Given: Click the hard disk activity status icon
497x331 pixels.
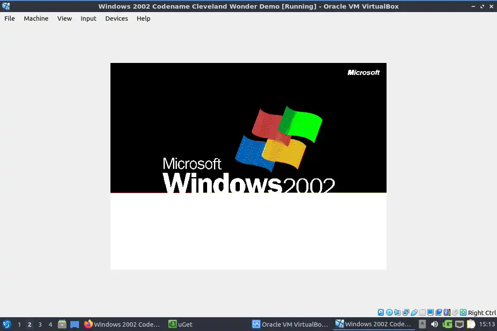Looking at the screenshot, I should pos(381,312).
